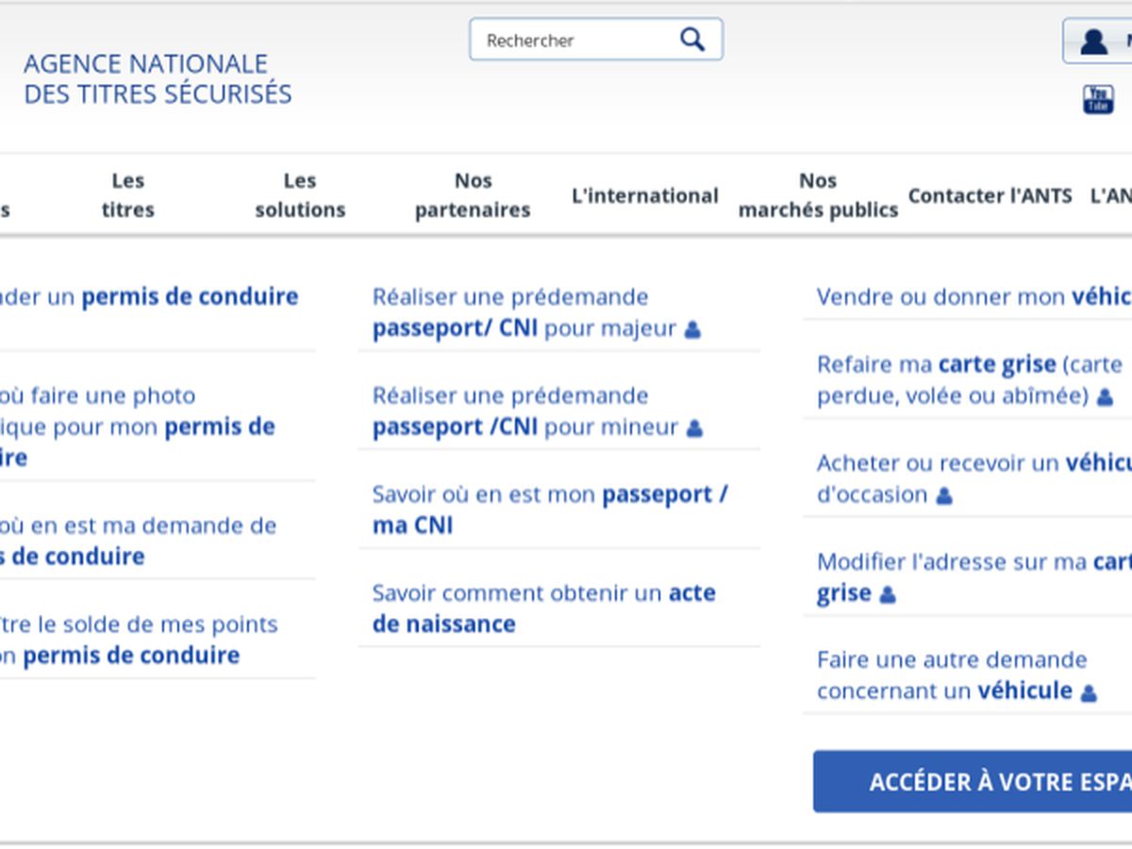The width and height of the screenshot is (1132, 849).
Task: Open Savoir où en est mon passeport link
Action: click(x=549, y=509)
